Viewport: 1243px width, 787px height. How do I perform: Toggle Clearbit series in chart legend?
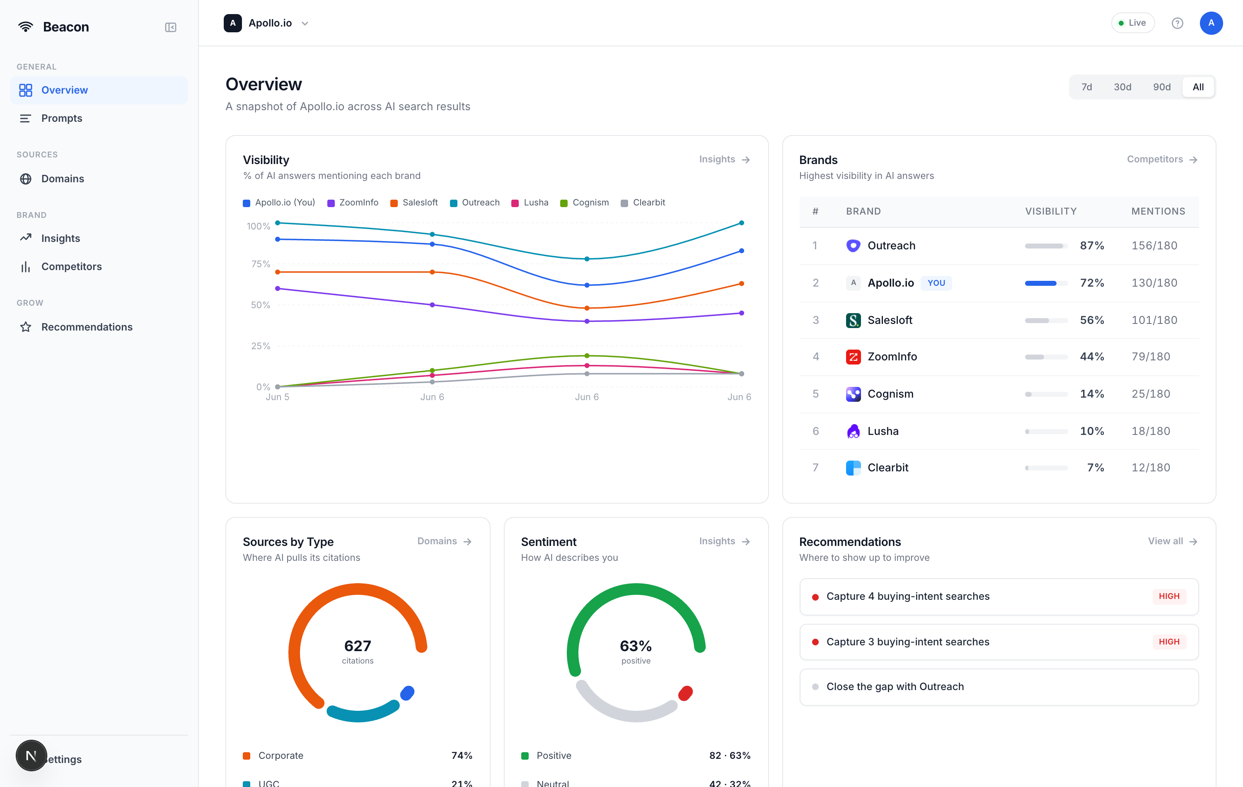[x=643, y=203]
